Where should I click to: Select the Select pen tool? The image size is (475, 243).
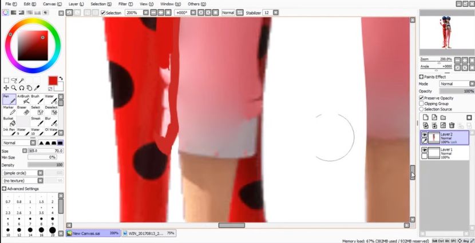[x=37, y=110]
